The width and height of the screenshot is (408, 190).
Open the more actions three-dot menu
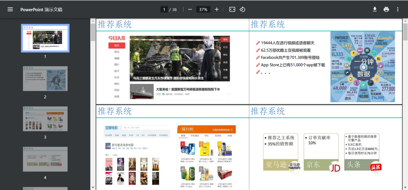click(397, 9)
